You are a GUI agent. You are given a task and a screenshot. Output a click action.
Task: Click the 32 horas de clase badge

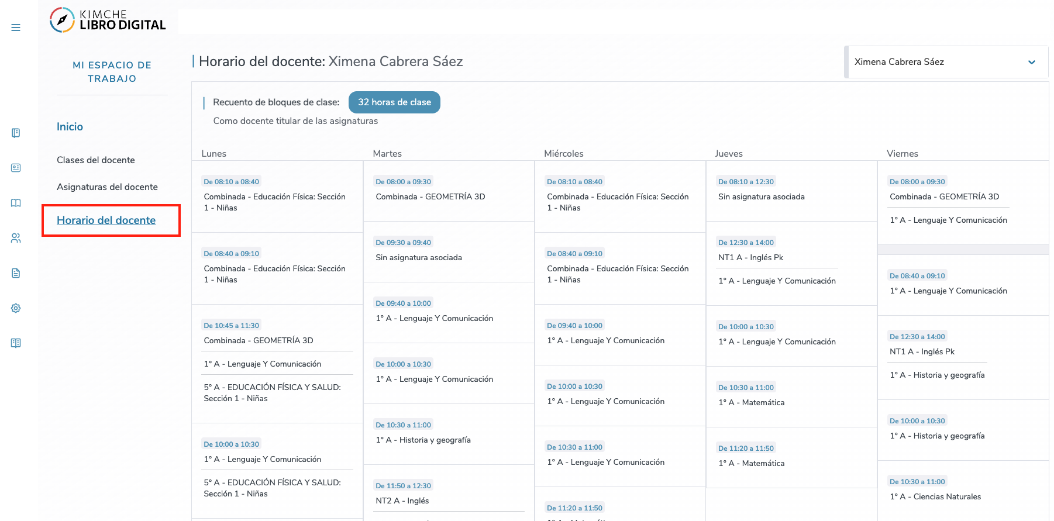coord(394,102)
